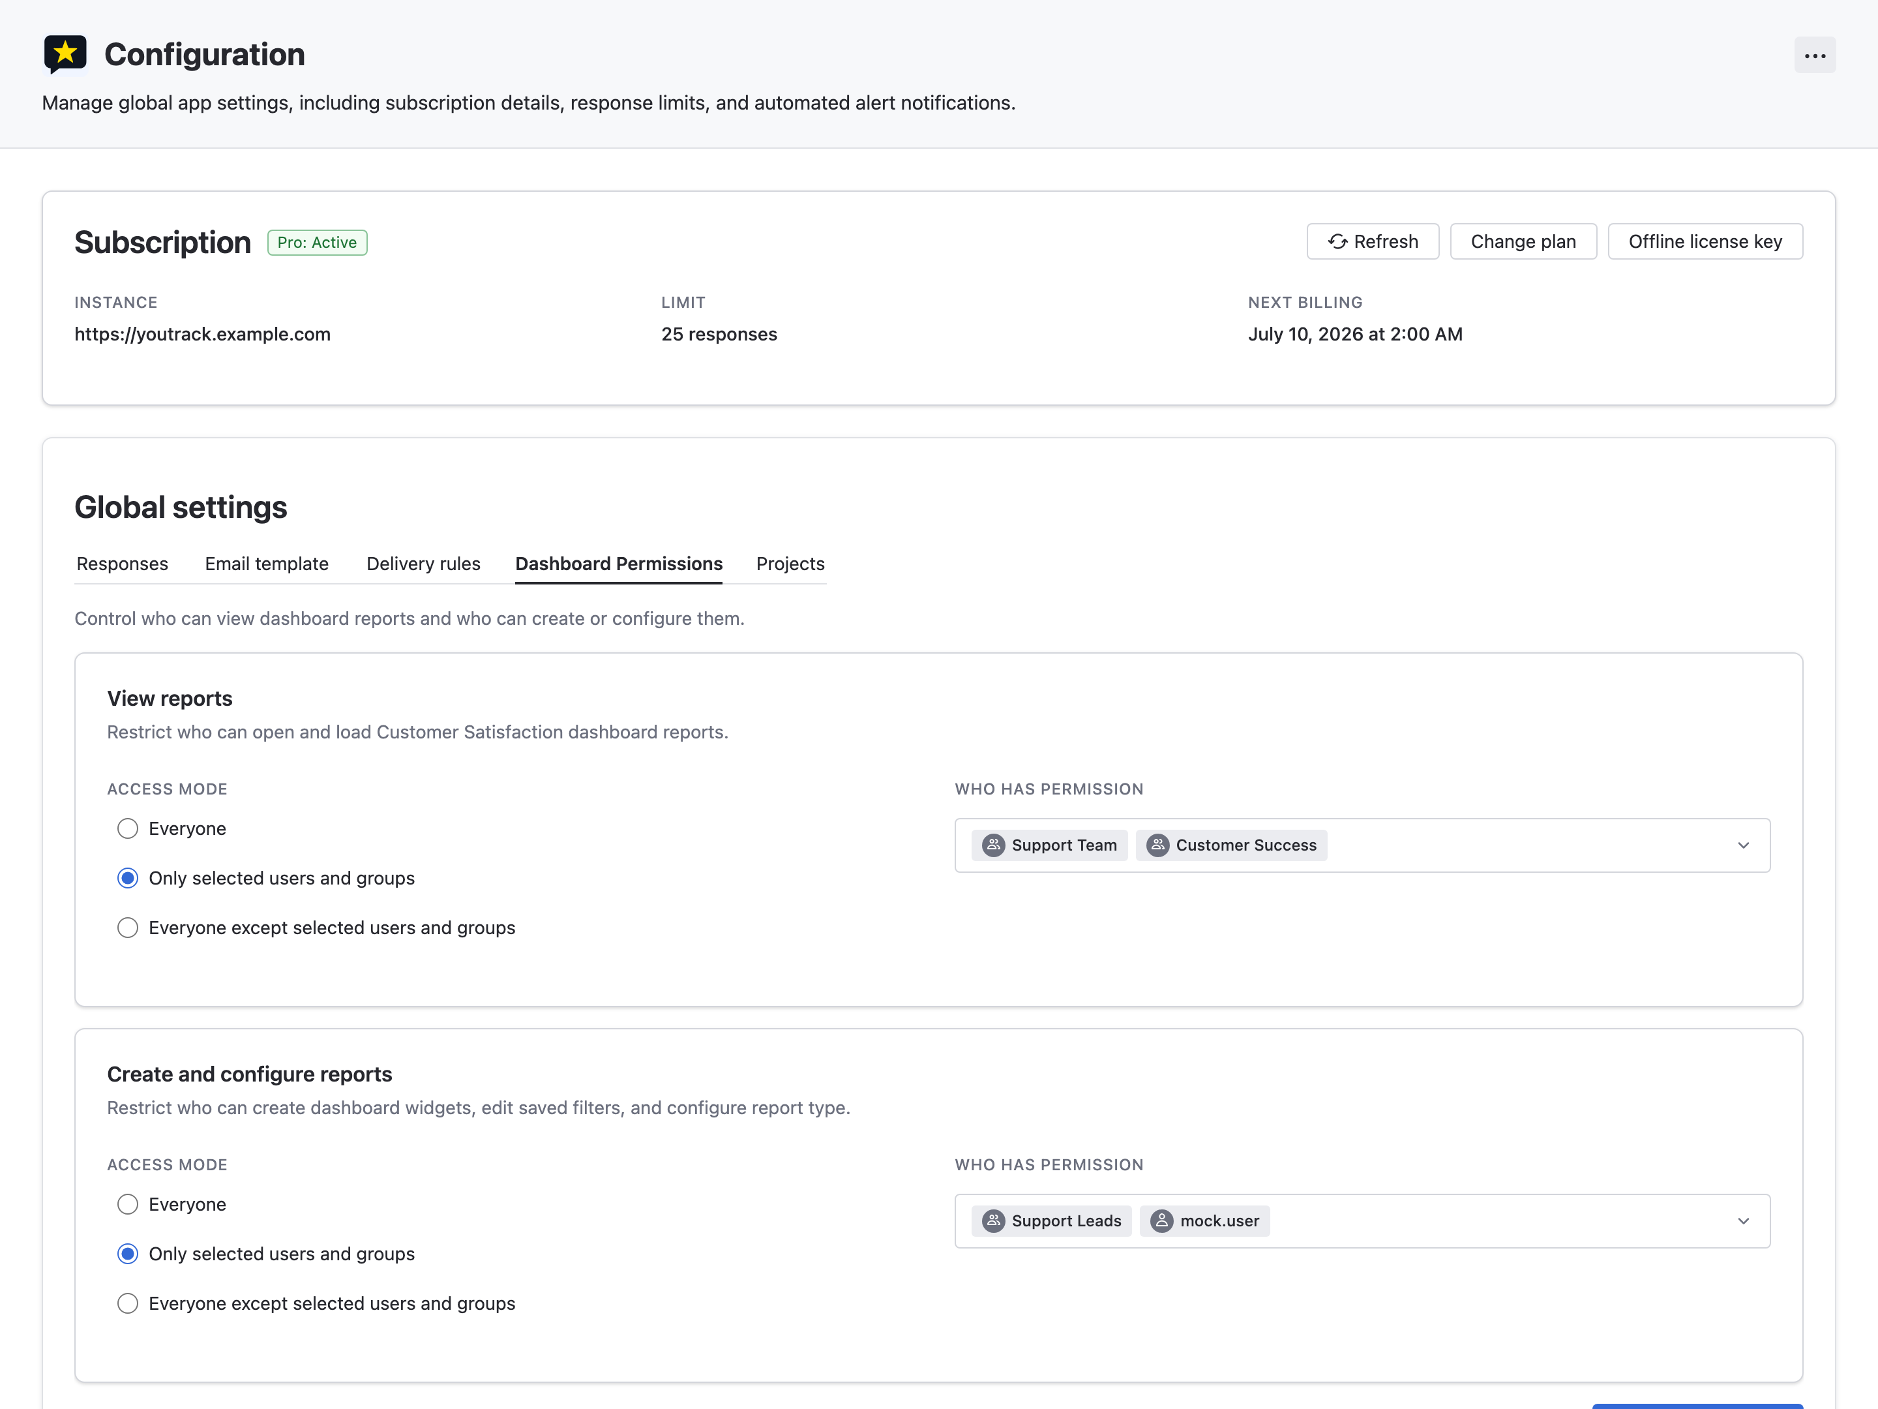The width and height of the screenshot is (1878, 1409).
Task: Open the three-dots more options menu
Action: click(x=1814, y=55)
